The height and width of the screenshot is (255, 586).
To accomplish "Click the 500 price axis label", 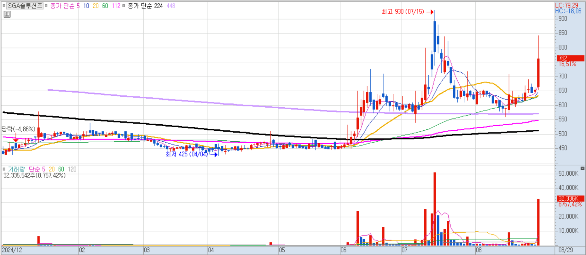I will point(563,133).
